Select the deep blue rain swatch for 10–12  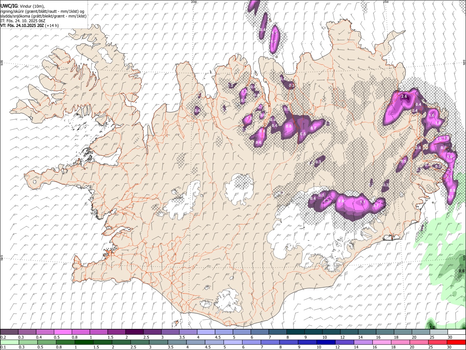click(x=325, y=342)
